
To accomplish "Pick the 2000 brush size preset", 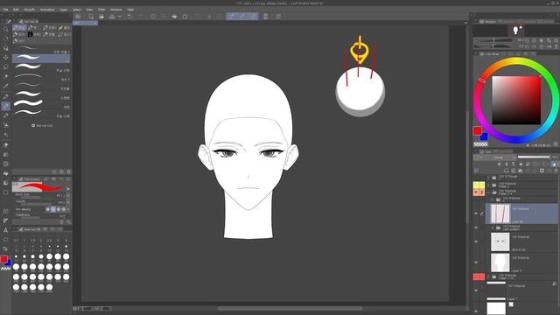I will [49, 287].
